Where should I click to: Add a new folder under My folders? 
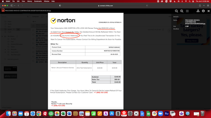(17, 36)
